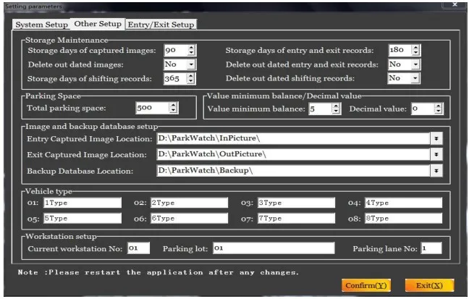The width and height of the screenshot is (469, 299).
Task: Expand Delete out dated entry and exit records dropdown
Action: (x=416, y=64)
